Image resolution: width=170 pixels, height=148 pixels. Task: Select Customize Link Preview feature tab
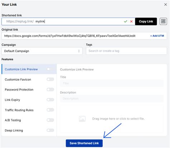[x=29, y=69]
